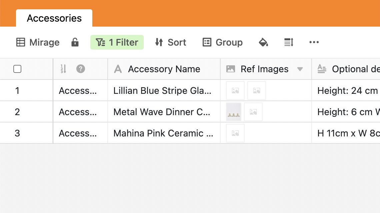
Task: Click the view lock icon
Action: (x=75, y=42)
